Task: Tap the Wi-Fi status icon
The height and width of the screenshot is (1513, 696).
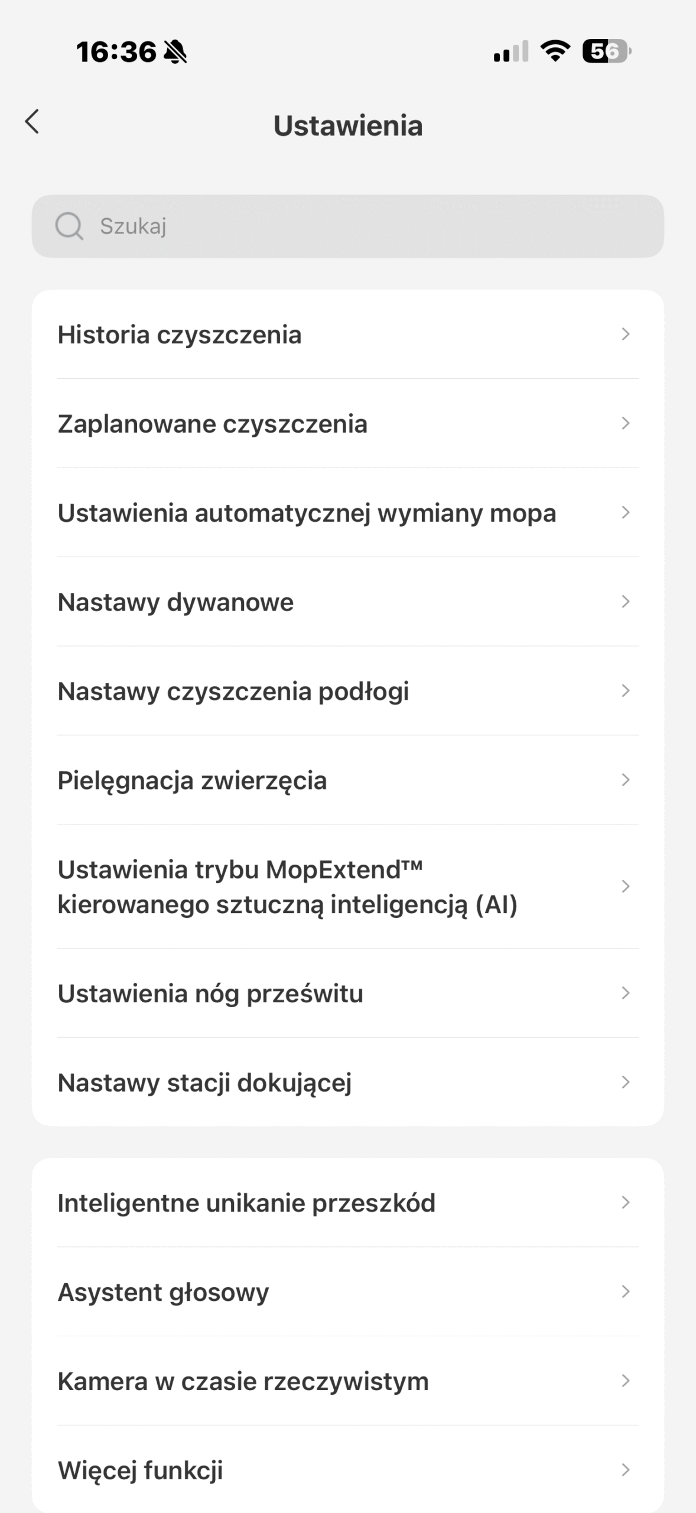Action: [x=555, y=51]
